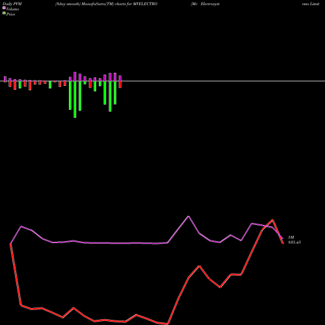
Task: Click the MunafaSutra charts title text
Action: point(106,4)
